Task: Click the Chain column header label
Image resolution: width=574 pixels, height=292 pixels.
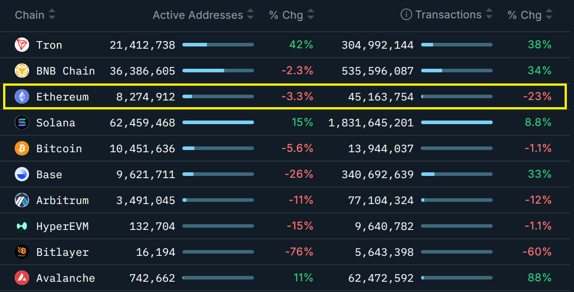Action: tap(29, 14)
